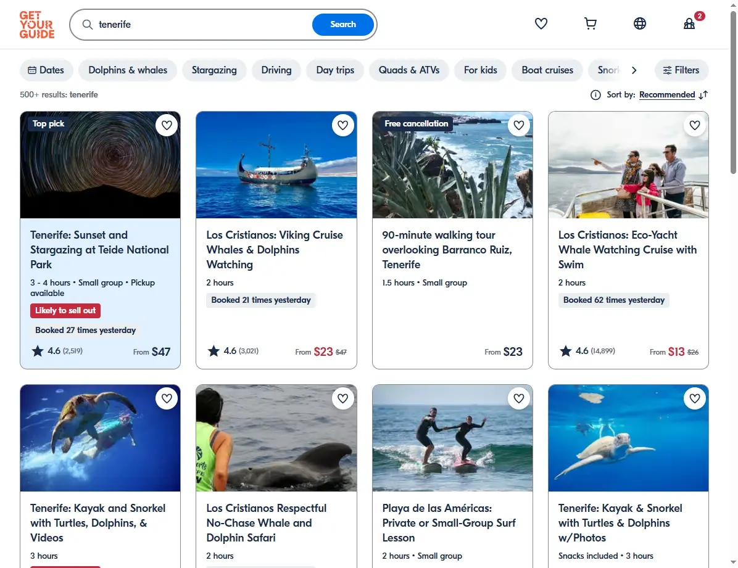738x568 pixels.
Task: Click Booked 62 times yesterday label
Action: (614, 300)
